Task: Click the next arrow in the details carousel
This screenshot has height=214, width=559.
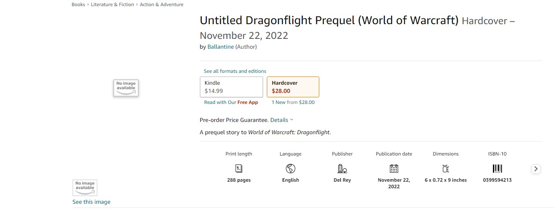Action: pyautogui.click(x=536, y=169)
